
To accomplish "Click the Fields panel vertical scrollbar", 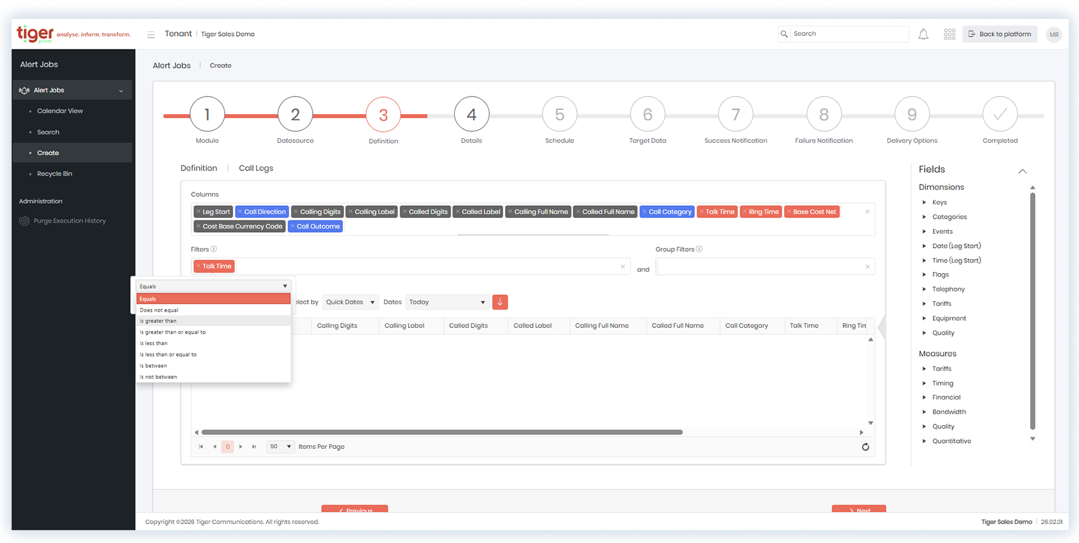I will click(1033, 310).
